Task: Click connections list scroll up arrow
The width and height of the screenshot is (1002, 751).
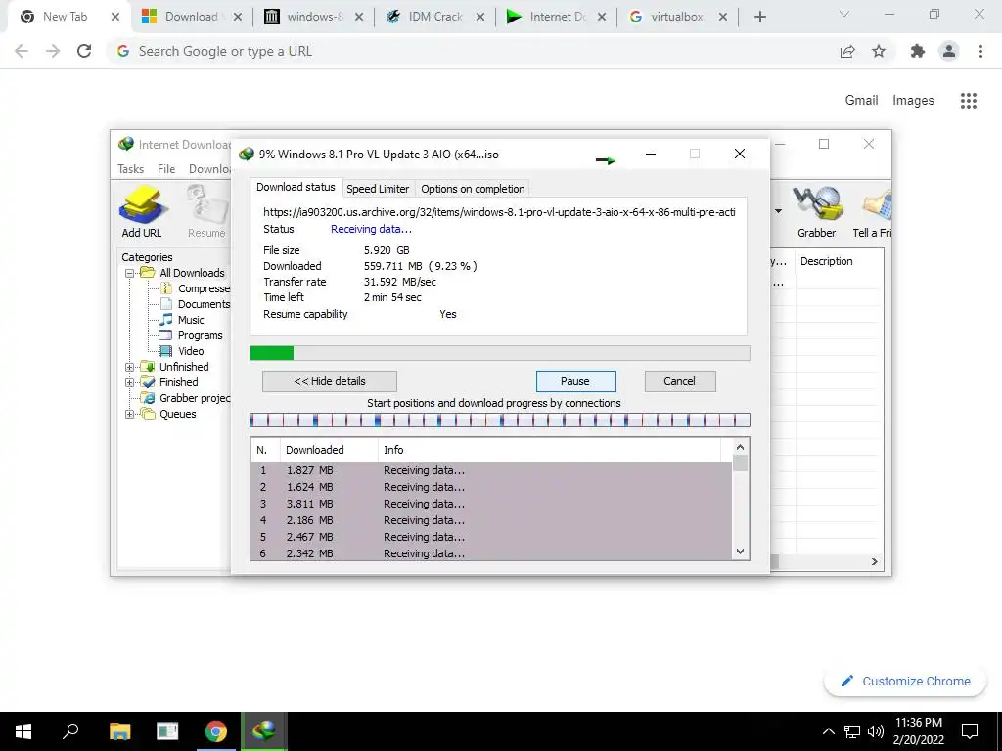Action: click(740, 448)
